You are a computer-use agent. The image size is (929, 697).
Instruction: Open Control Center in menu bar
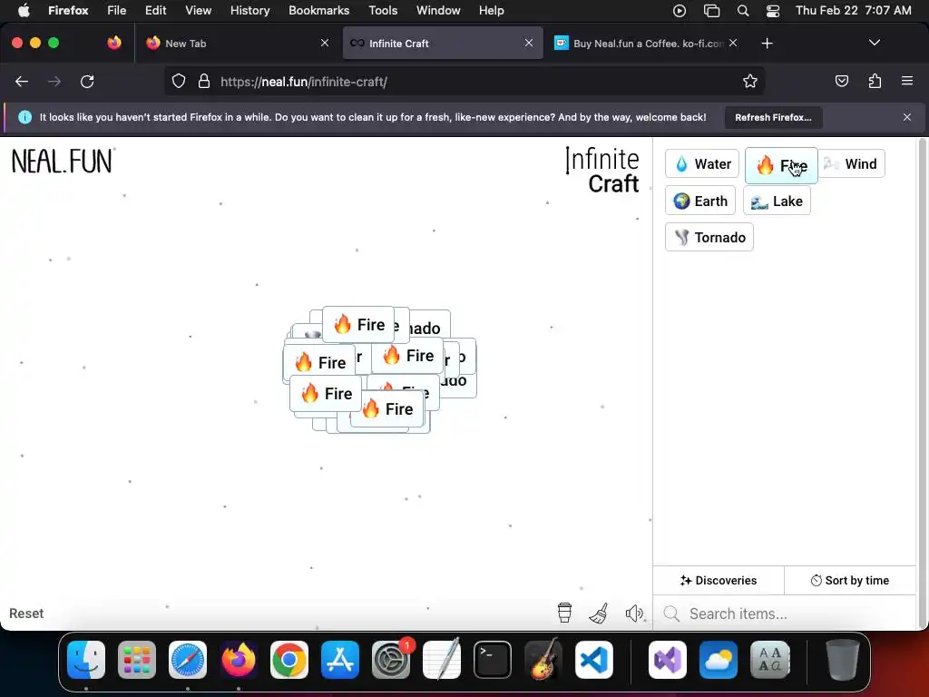pos(773,10)
